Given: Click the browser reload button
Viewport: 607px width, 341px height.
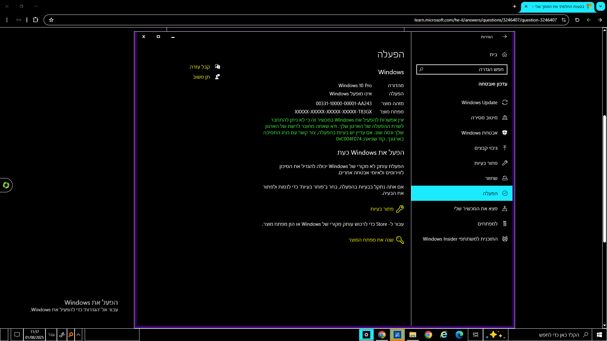Looking at the screenshot, I should click(x=577, y=20).
